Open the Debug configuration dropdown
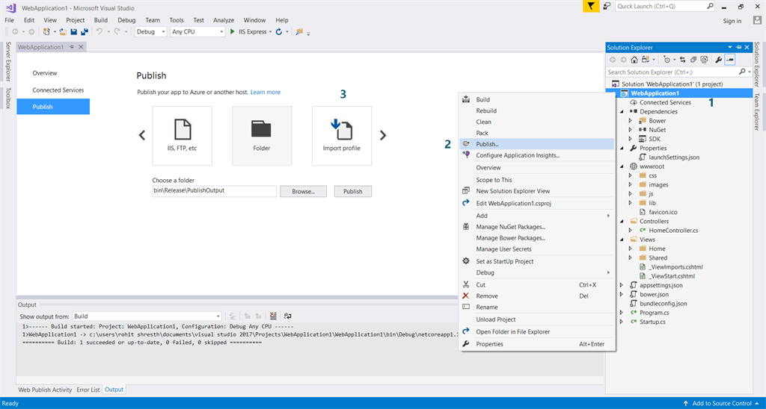 coord(150,32)
